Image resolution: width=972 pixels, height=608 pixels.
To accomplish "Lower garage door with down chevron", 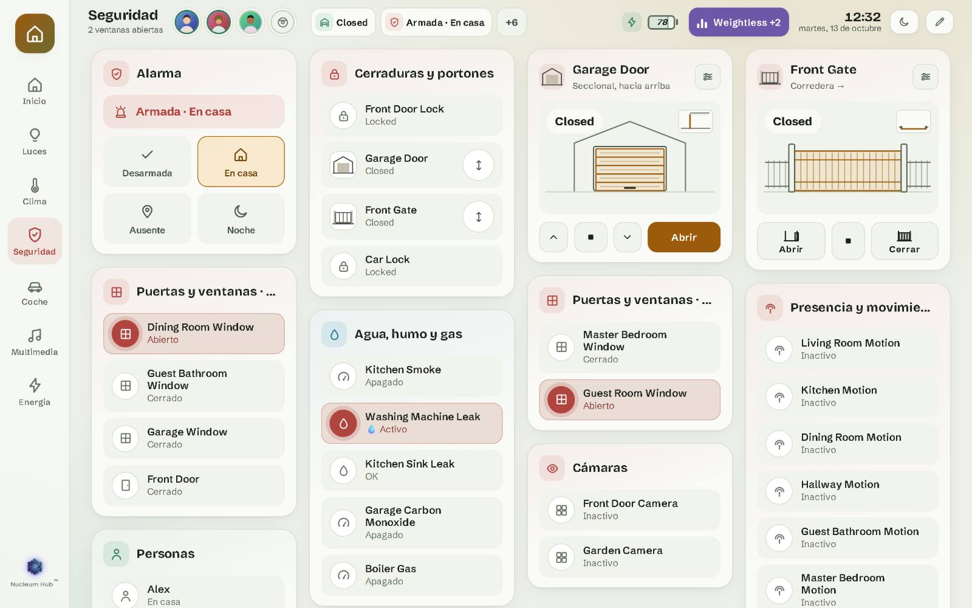I will 628,237.
